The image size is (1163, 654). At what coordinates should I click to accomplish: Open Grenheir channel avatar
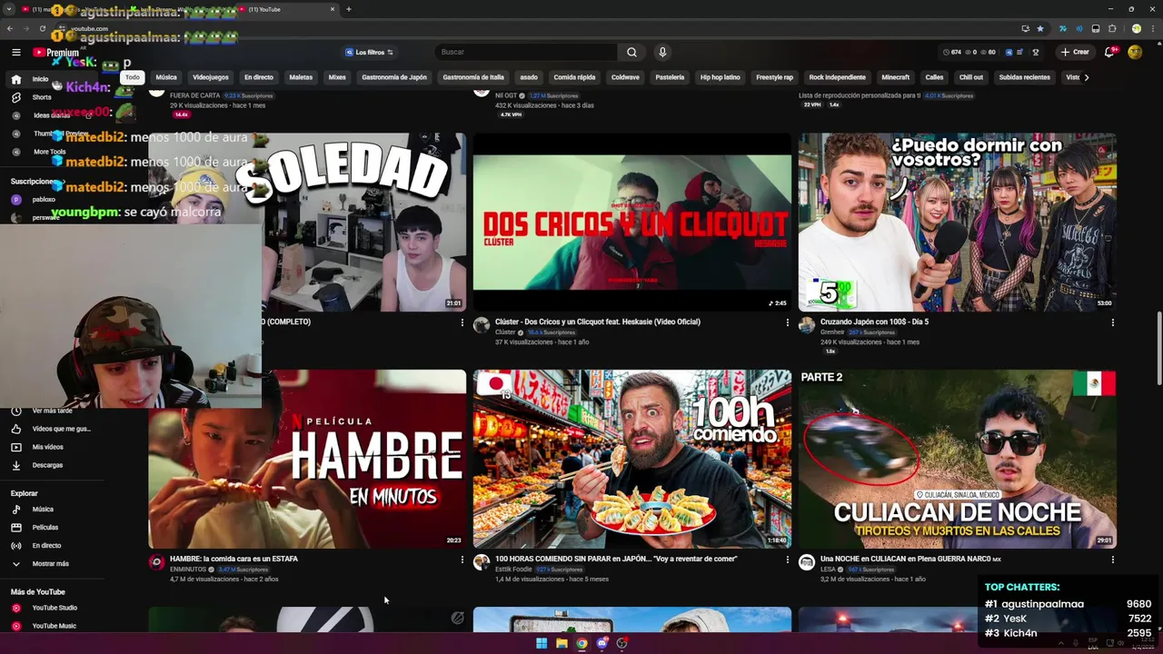tap(807, 325)
